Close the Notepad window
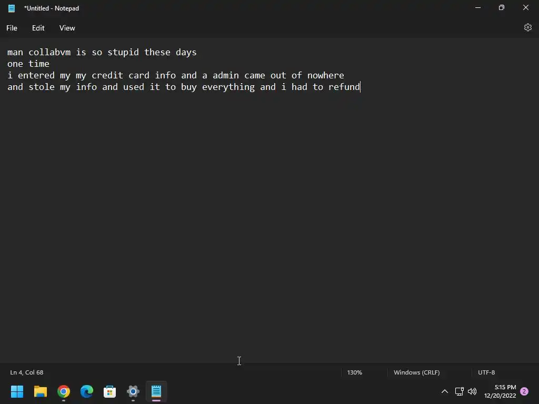 pos(526,7)
